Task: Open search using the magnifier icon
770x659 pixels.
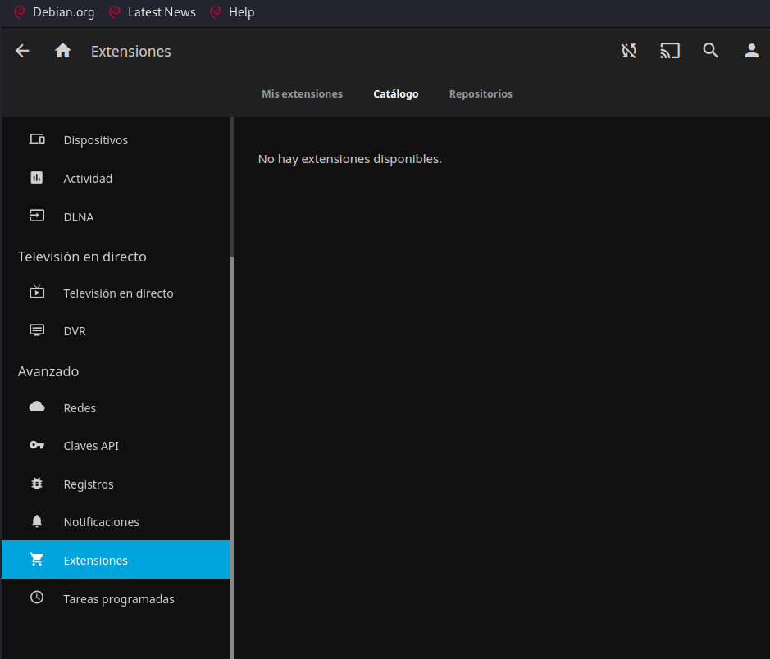Action: (x=710, y=50)
